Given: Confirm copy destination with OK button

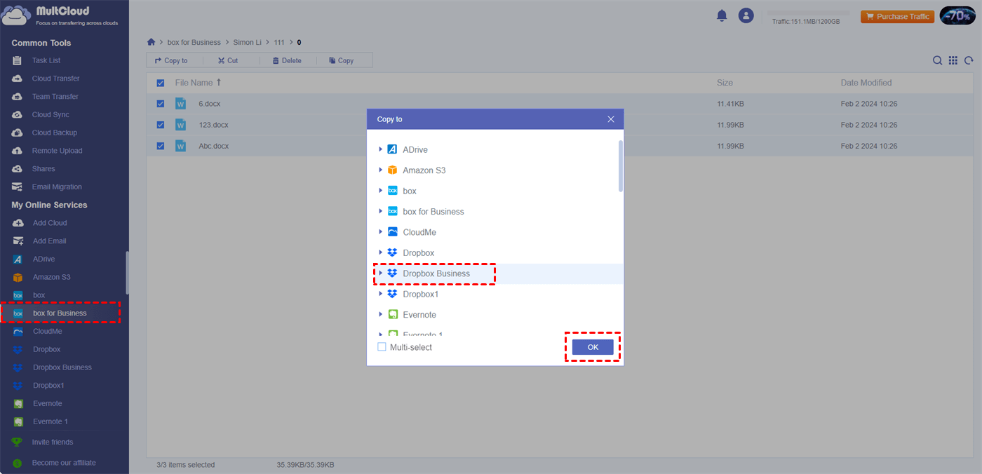Looking at the screenshot, I should [592, 347].
